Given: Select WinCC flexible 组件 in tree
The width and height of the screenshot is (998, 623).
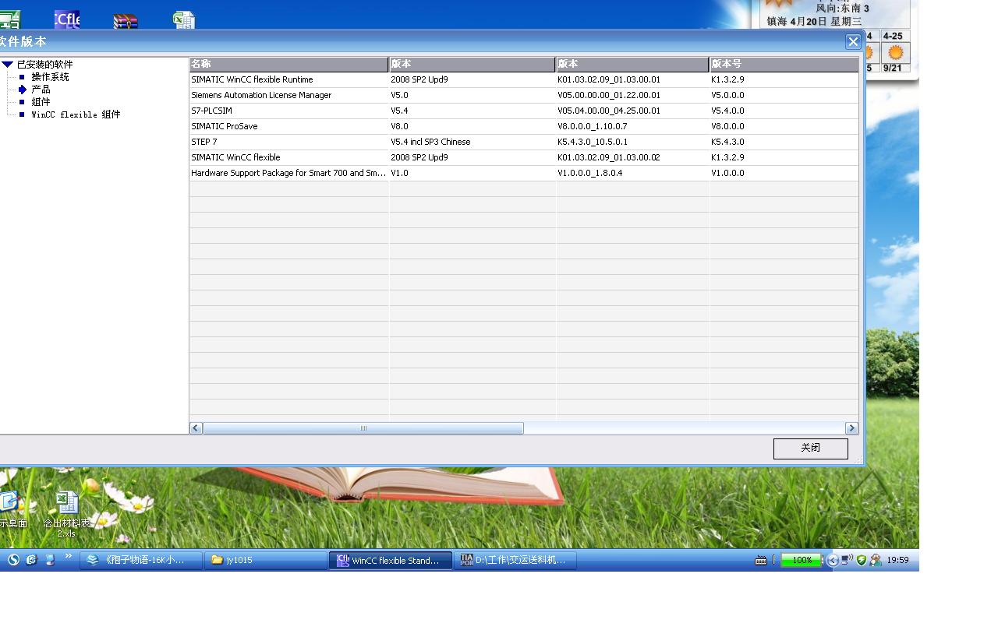Looking at the screenshot, I should pyautogui.click(x=76, y=114).
